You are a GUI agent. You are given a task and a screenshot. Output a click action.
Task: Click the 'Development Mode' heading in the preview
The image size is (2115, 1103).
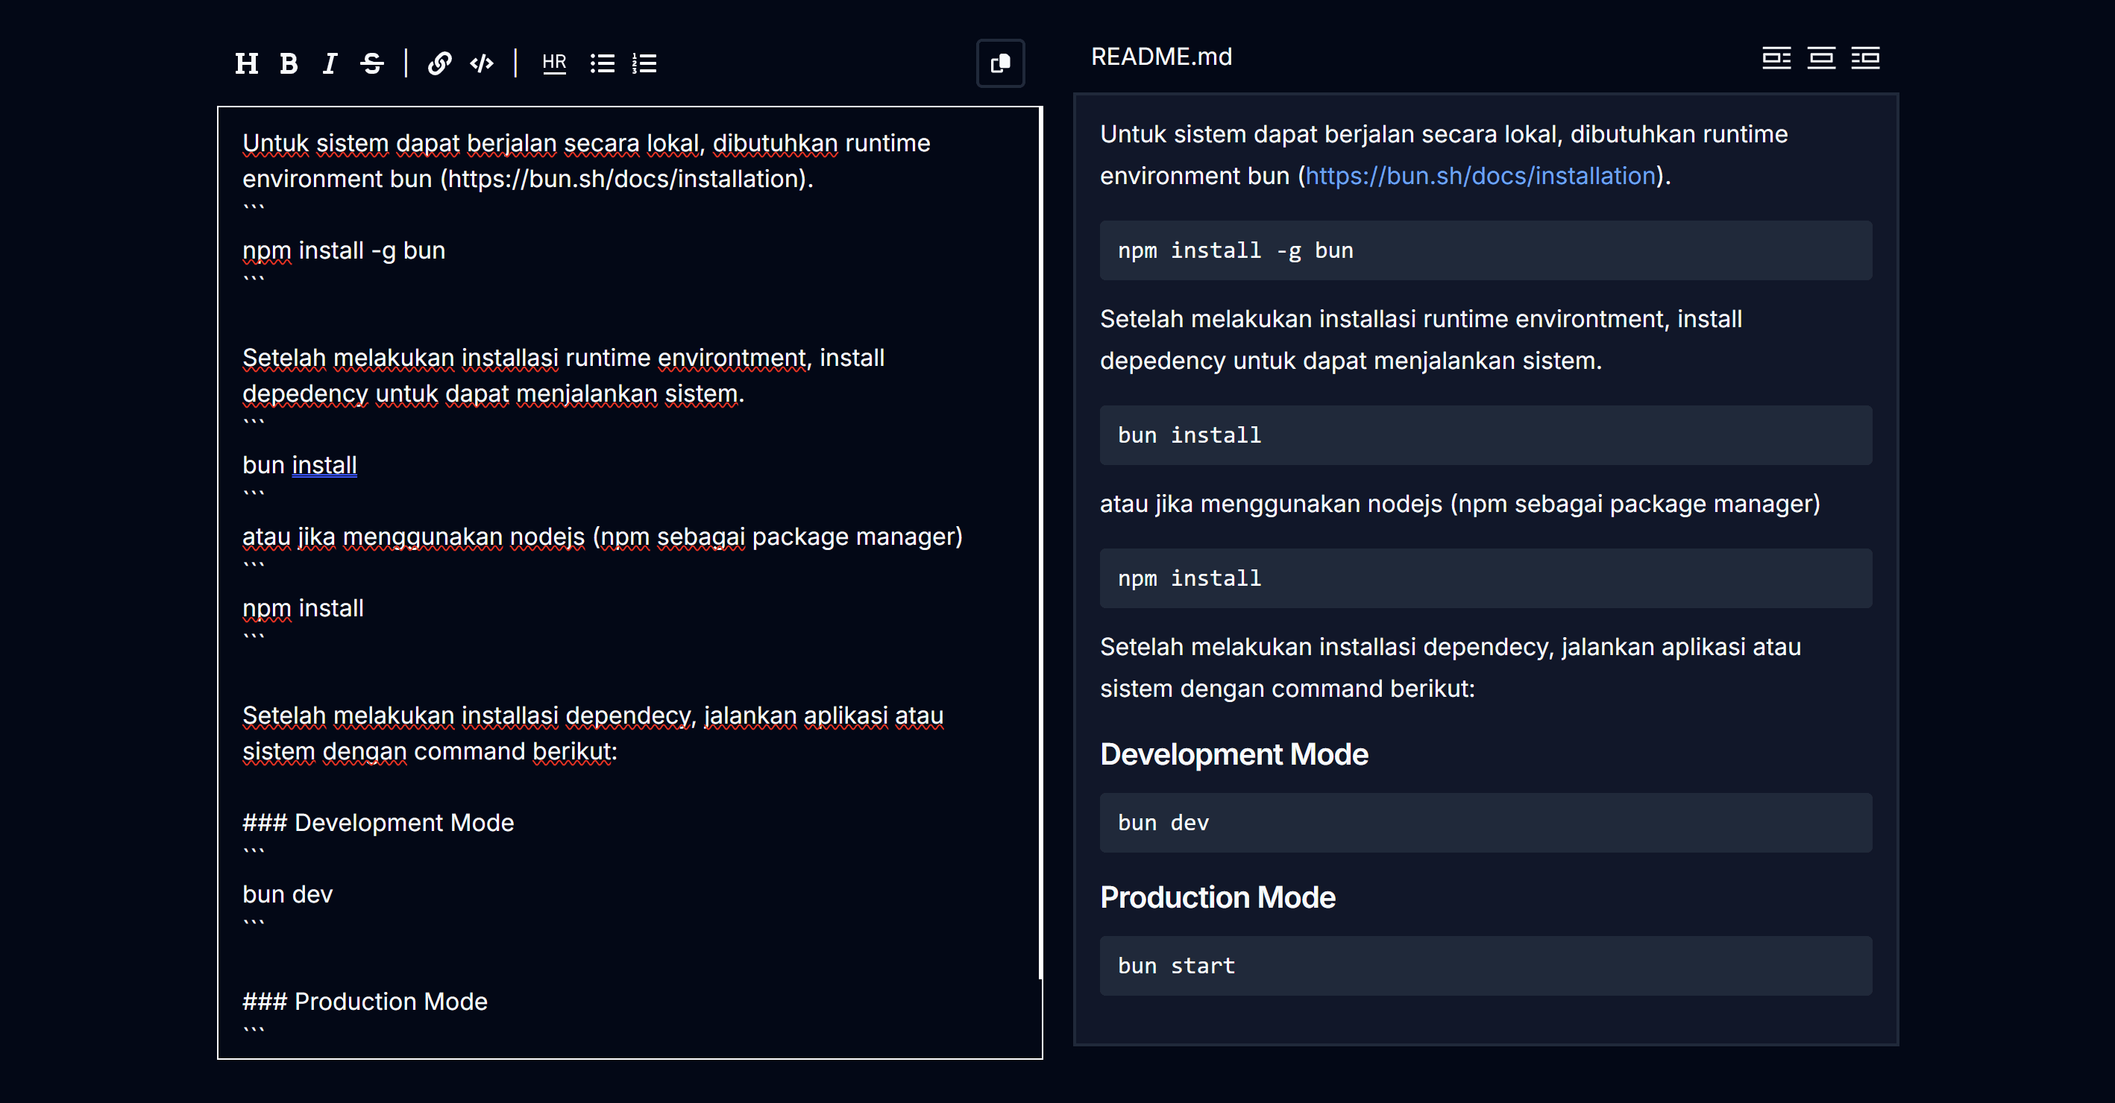(x=1234, y=754)
